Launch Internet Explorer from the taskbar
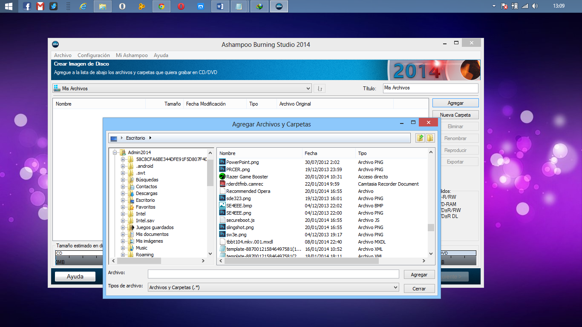This screenshot has width=582, height=327. pyautogui.click(x=83, y=6)
